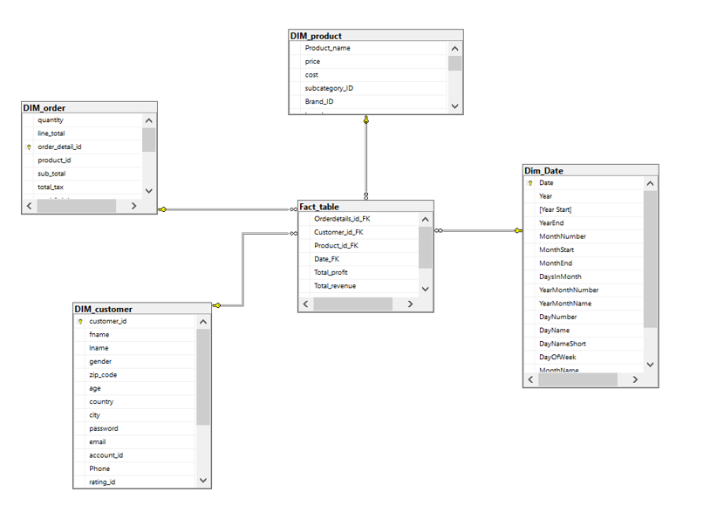Select the rating_id column in DIM_customer

[x=135, y=482]
